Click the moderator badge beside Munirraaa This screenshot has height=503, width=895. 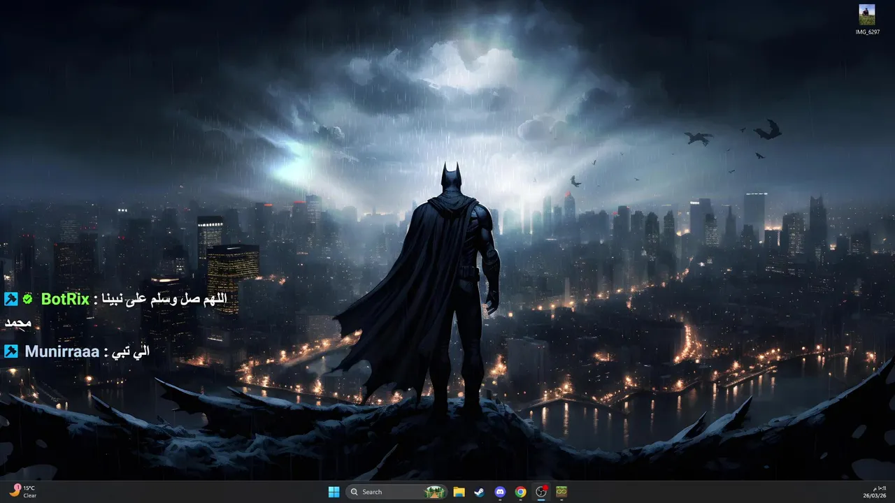[11, 351]
